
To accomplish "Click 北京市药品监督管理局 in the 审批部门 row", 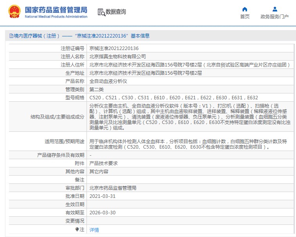I will point(113,188).
